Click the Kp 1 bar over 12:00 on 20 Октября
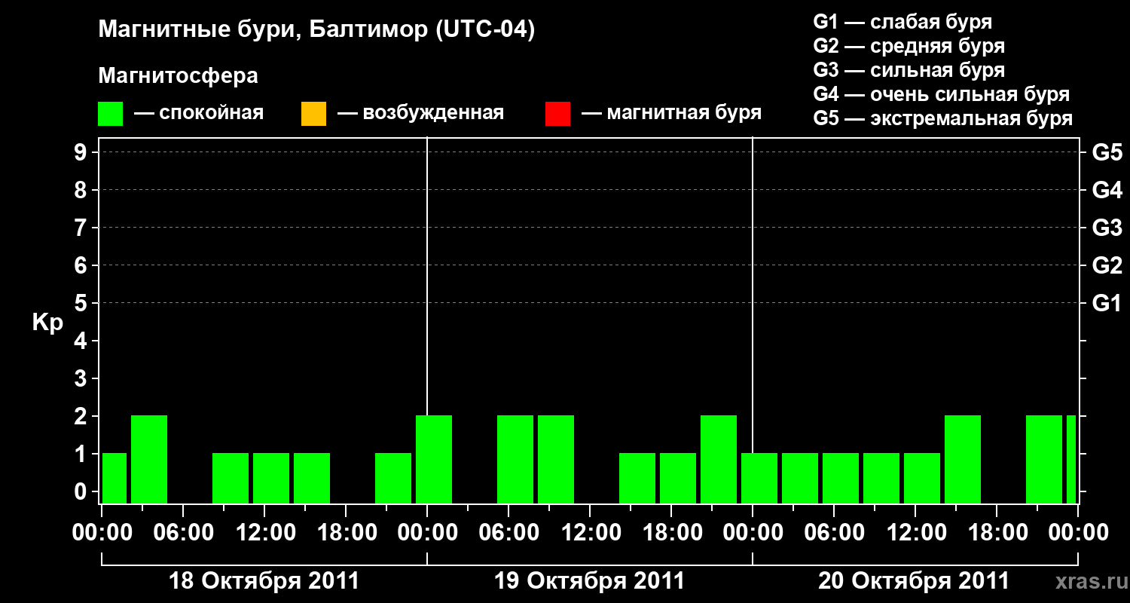This screenshot has height=603, width=1130. [922, 478]
